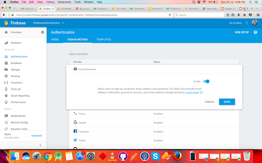Toggle the Enable switch for Email/Password
This screenshot has width=262, height=163.
coord(206,81)
